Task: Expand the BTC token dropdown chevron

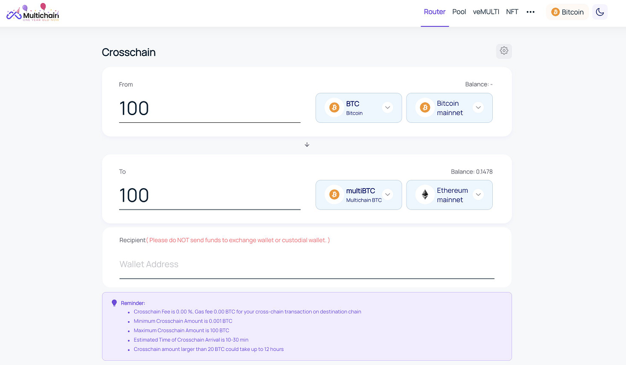Action: click(387, 107)
